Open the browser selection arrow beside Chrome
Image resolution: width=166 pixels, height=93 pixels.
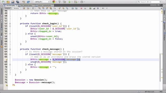point(56,2)
